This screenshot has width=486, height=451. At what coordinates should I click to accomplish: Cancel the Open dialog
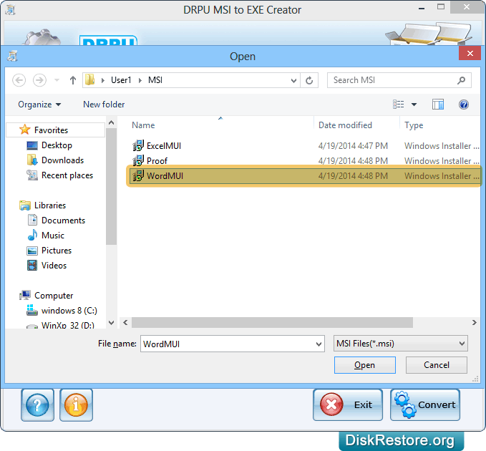tap(437, 365)
